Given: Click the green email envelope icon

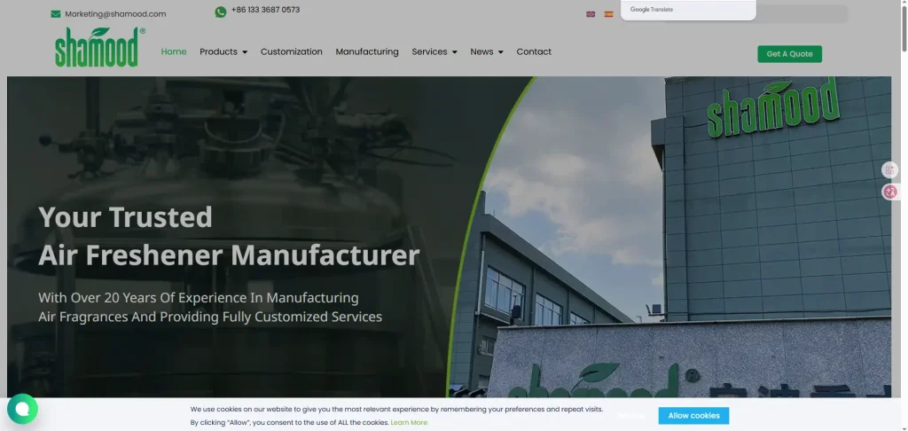Looking at the screenshot, I should pos(56,14).
